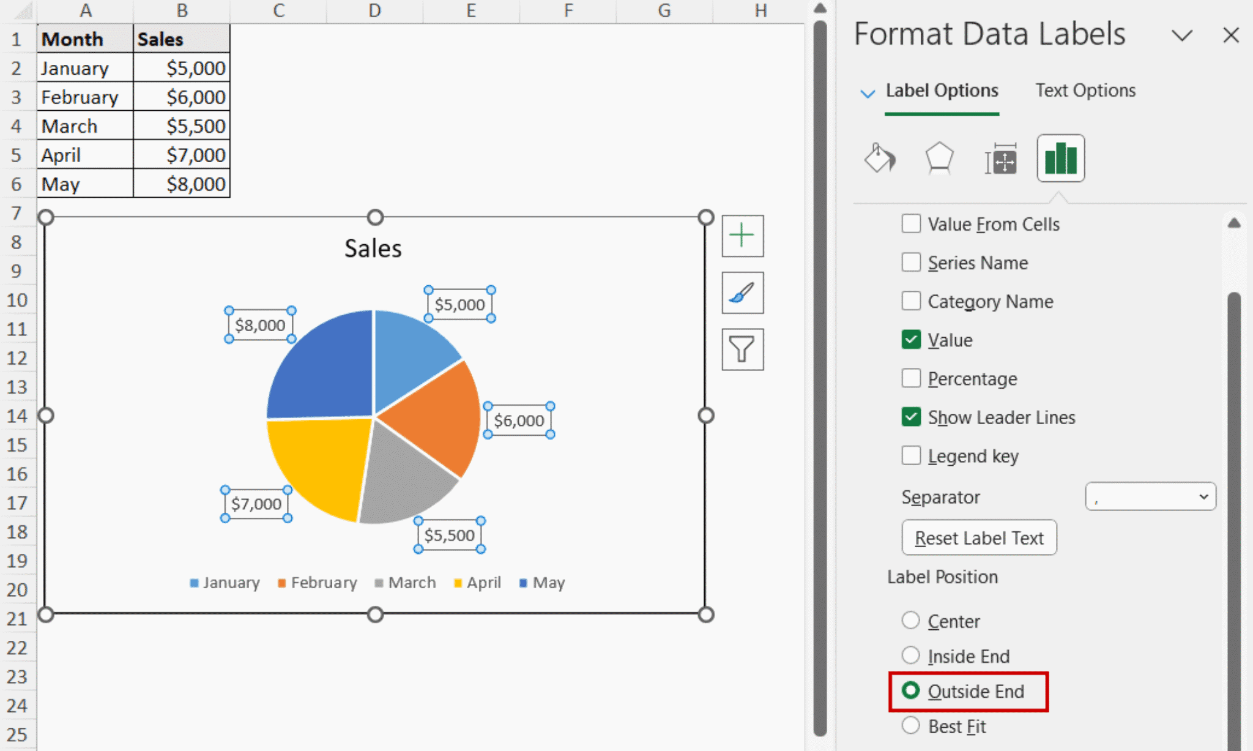1253x751 pixels.
Task: Open the Chart Filters funnel icon
Action: coord(742,349)
